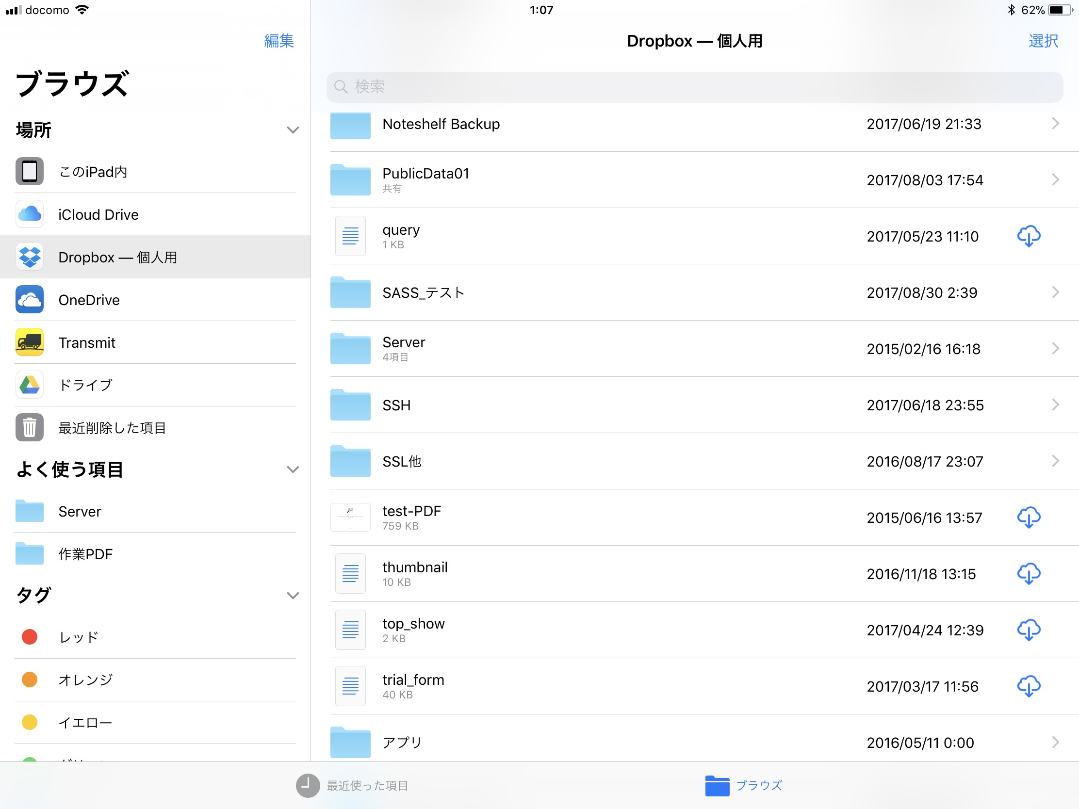This screenshot has width=1079, height=809.
Task: Tap the 選択 button
Action: point(1043,41)
